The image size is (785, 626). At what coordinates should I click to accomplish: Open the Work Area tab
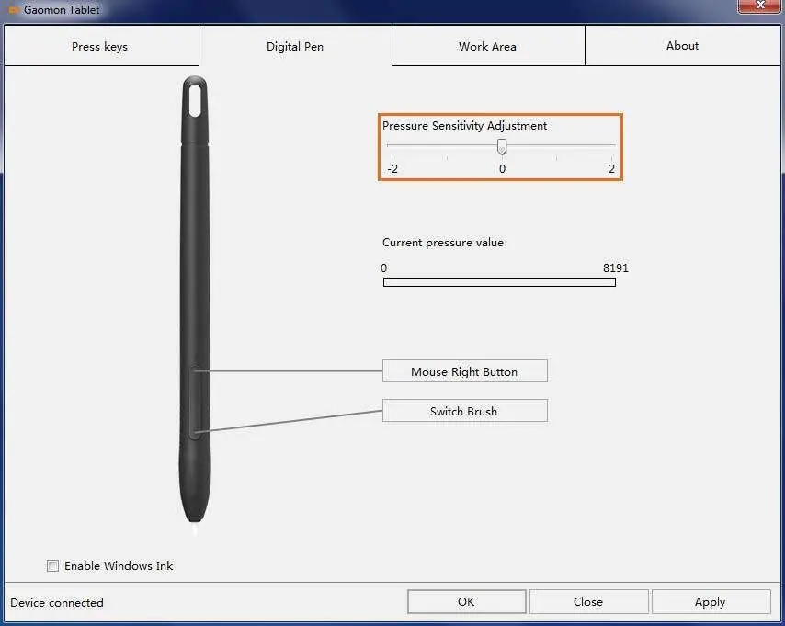[x=488, y=46]
